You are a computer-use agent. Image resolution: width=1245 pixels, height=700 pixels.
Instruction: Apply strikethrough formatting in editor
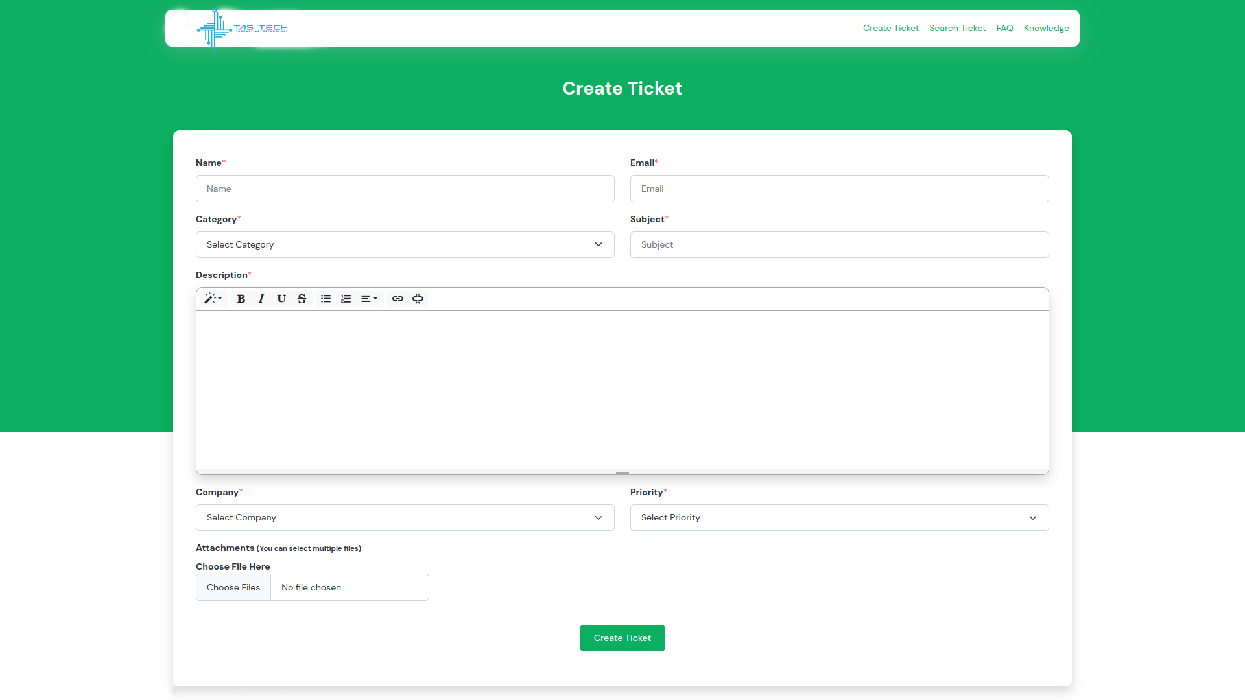[302, 299]
